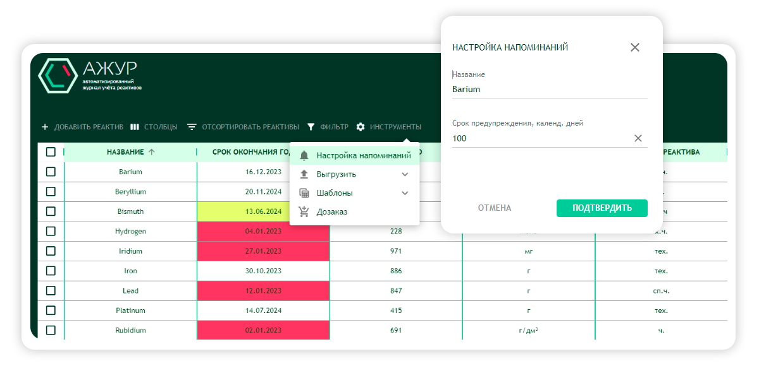Click the Отмена button
Screen dimensions: 759x373
495,208
